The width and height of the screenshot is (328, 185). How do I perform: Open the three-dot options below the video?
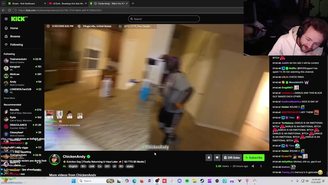[x=261, y=166]
